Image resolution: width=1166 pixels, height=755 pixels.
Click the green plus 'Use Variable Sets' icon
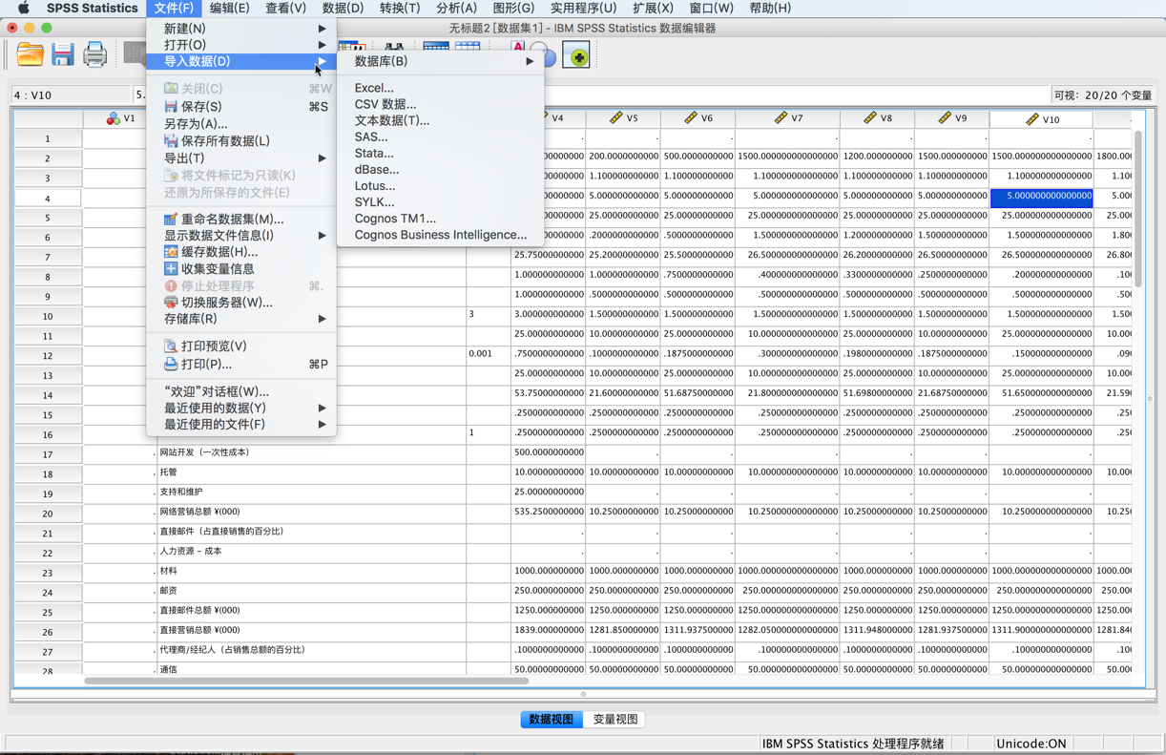coord(576,55)
